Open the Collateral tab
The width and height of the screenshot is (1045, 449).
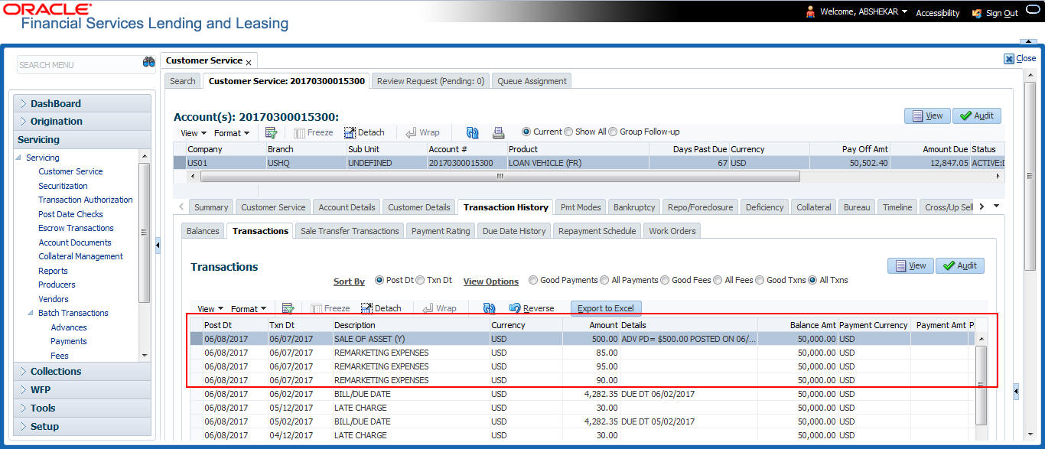[813, 207]
